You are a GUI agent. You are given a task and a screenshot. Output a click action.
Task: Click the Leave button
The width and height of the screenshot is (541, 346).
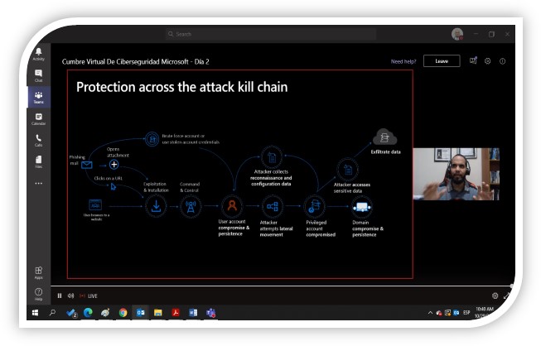(441, 61)
